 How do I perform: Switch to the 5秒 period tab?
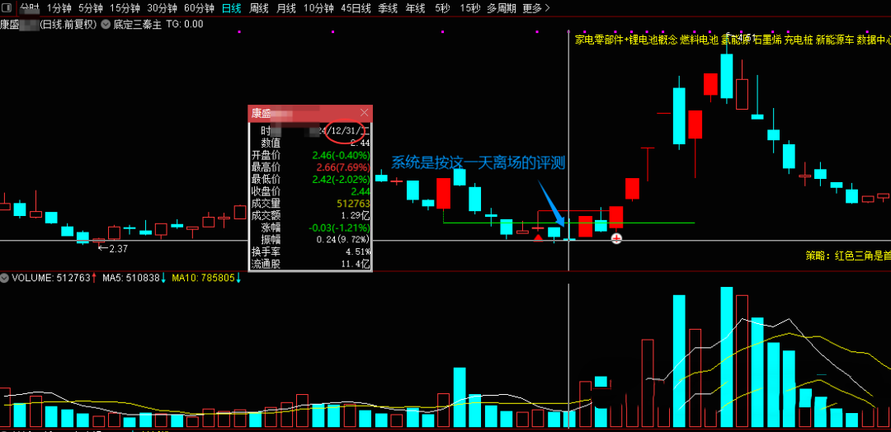(442, 8)
